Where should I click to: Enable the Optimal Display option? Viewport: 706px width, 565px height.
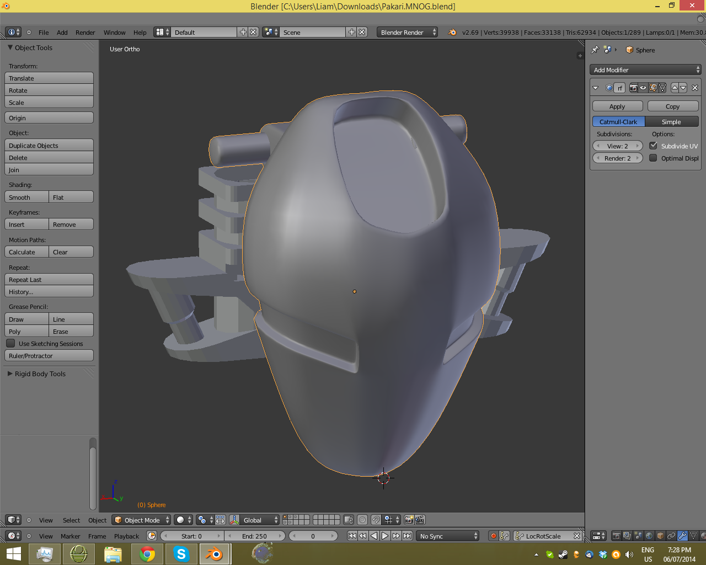(654, 158)
